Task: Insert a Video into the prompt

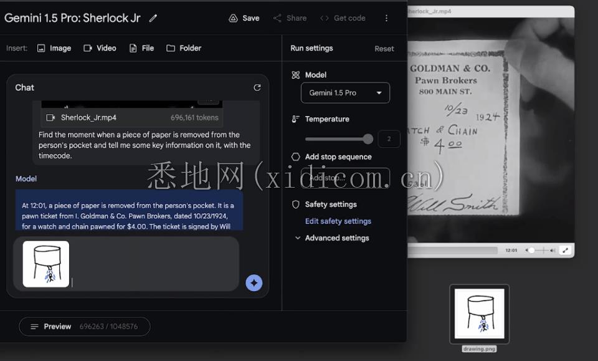Action: 100,48
